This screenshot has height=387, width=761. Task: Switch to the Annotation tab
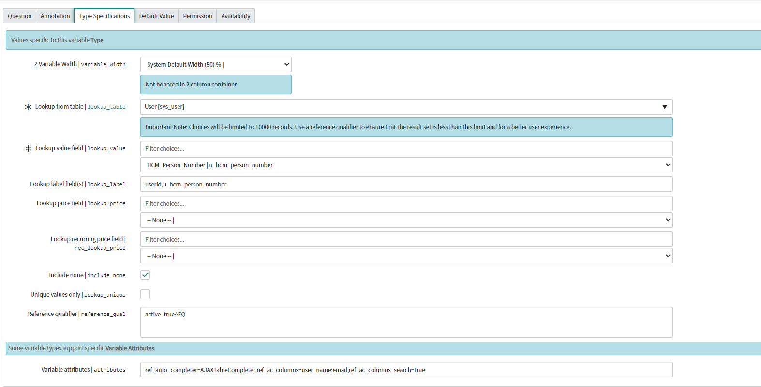[x=55, y=16]
